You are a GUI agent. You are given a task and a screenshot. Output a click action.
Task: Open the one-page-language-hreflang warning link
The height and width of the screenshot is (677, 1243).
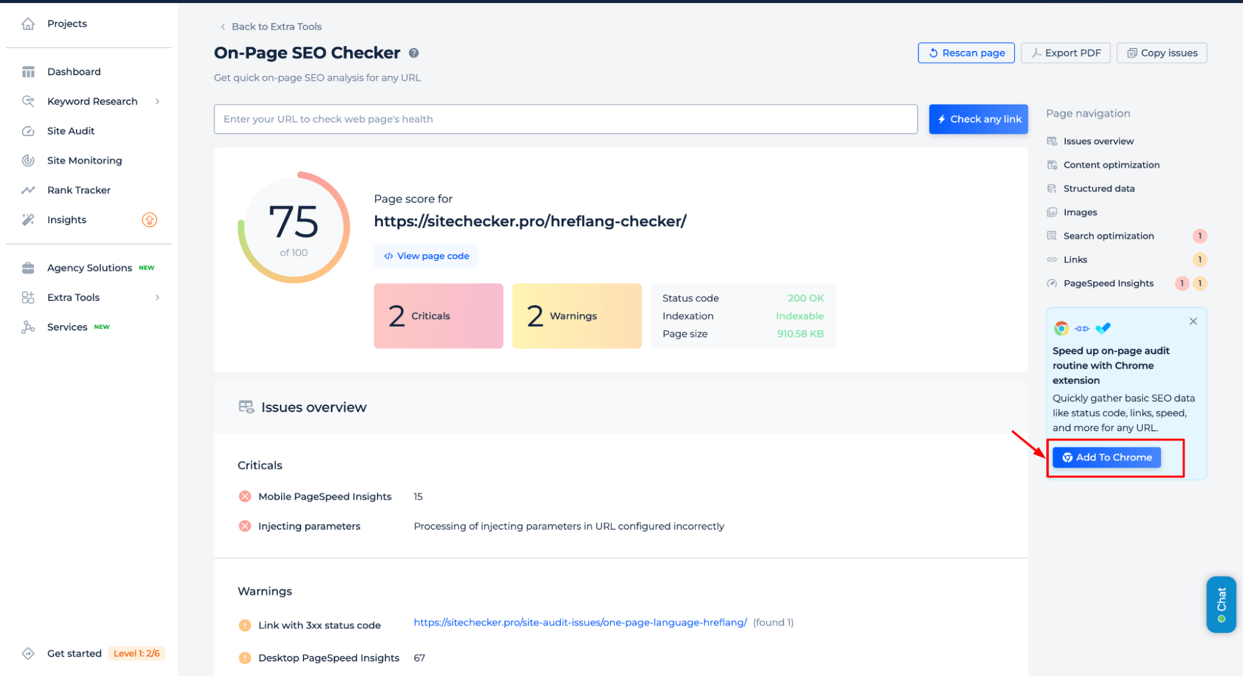580,623
